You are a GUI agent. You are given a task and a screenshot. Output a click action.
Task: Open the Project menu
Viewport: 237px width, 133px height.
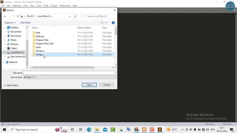point(54,6)
